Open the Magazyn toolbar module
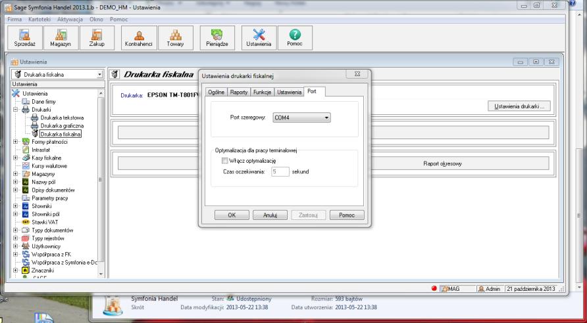This screenshot has width=587, height=323. click(61, 38)
